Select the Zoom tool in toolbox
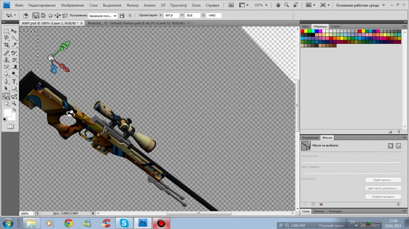This screenshot has height=229, width=409. [14, 104]
